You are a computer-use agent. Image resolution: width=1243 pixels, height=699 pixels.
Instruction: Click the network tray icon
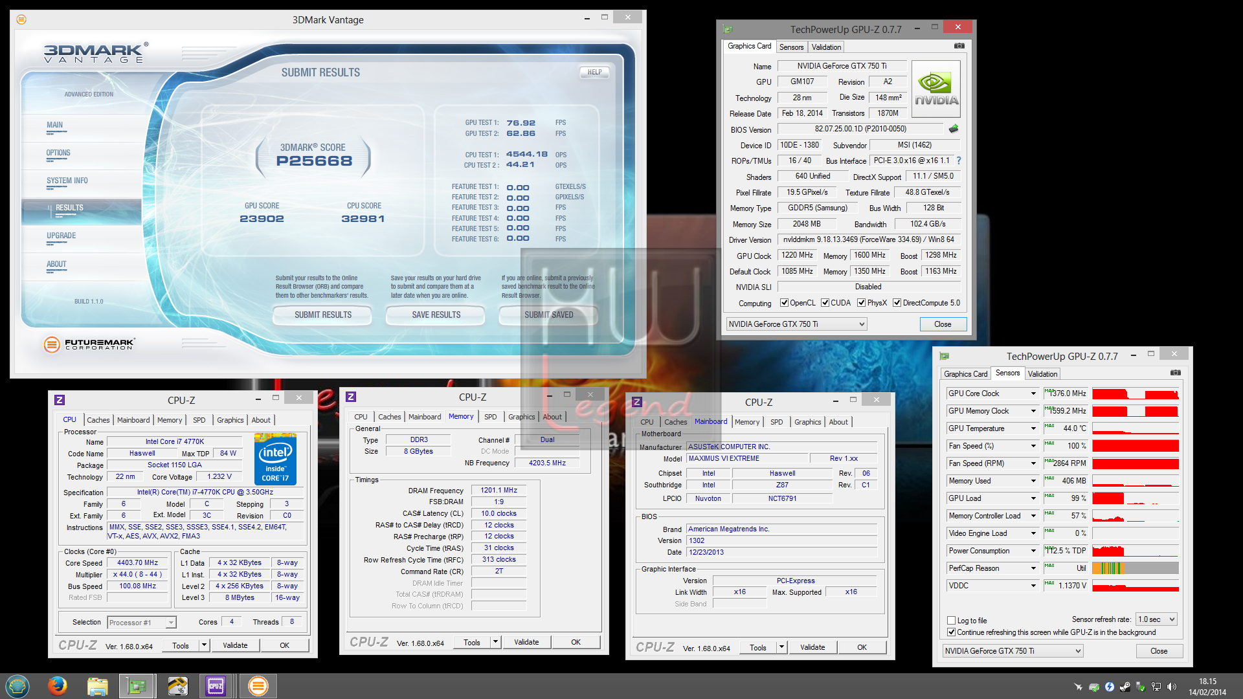[1156, 687]
